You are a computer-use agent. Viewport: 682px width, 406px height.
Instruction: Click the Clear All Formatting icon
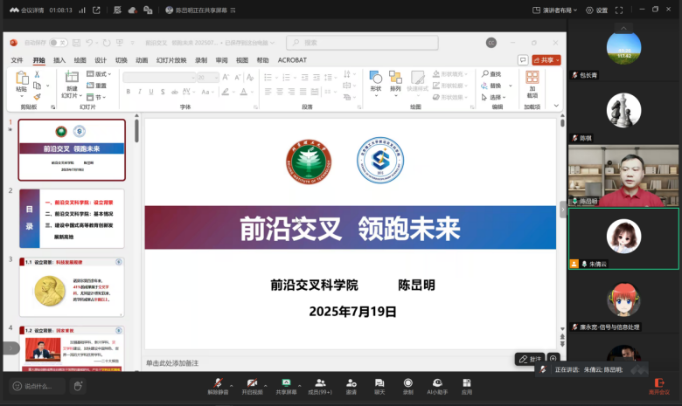[250, 78]
